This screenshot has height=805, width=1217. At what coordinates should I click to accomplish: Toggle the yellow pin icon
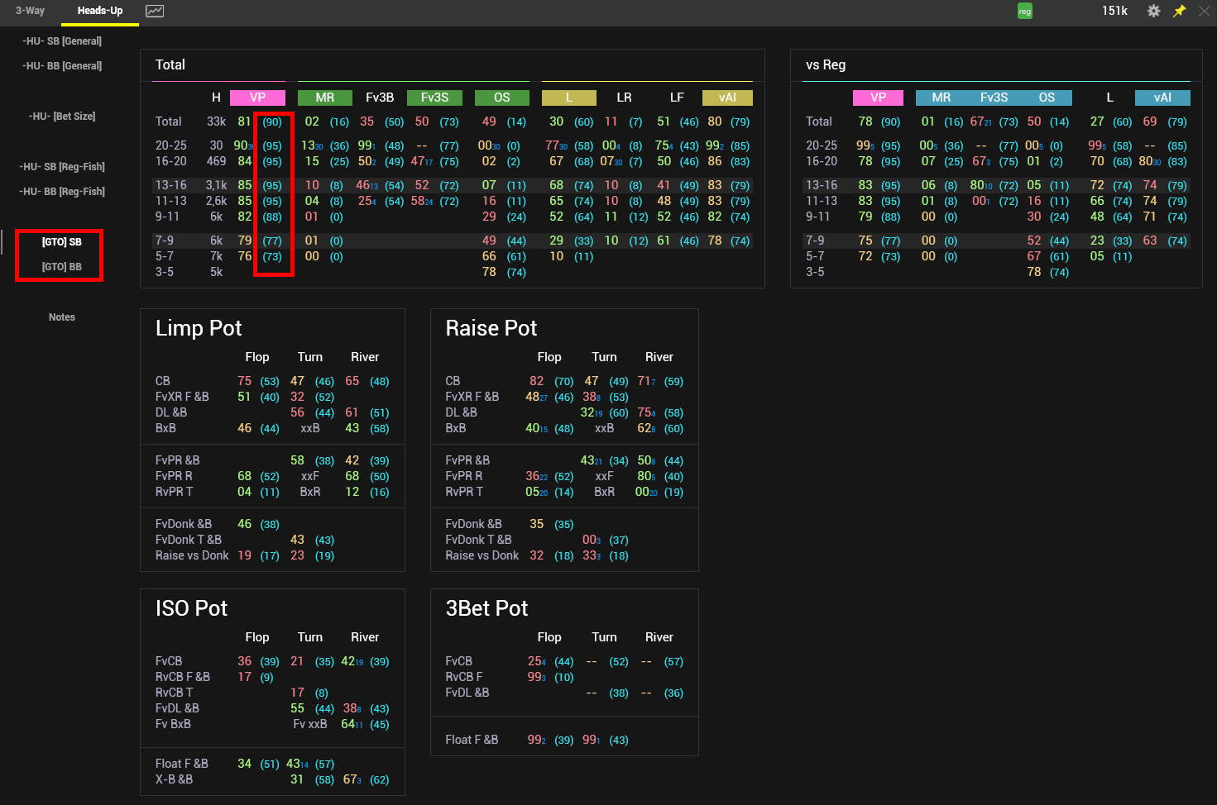pyautogui.click(x=1179, y=11)
